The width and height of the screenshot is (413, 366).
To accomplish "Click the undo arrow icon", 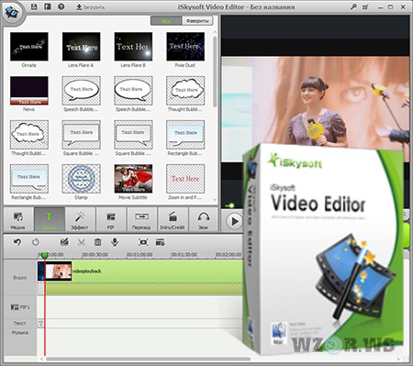I will pyautogui.click(x=17, y=242).
